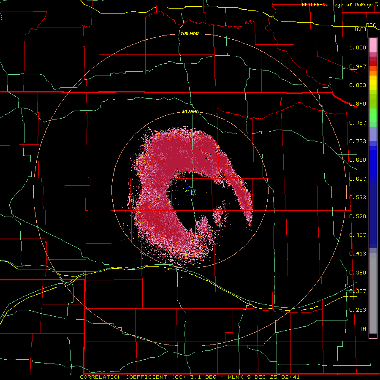Click the [CC] product label
Viewport: 380px width, 380px height.
point(361,29)
